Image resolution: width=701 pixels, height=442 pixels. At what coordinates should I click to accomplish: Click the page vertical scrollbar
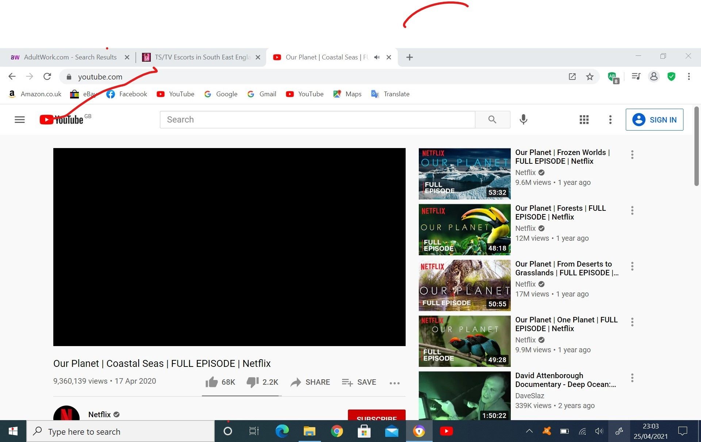click(x=697, y=146)
